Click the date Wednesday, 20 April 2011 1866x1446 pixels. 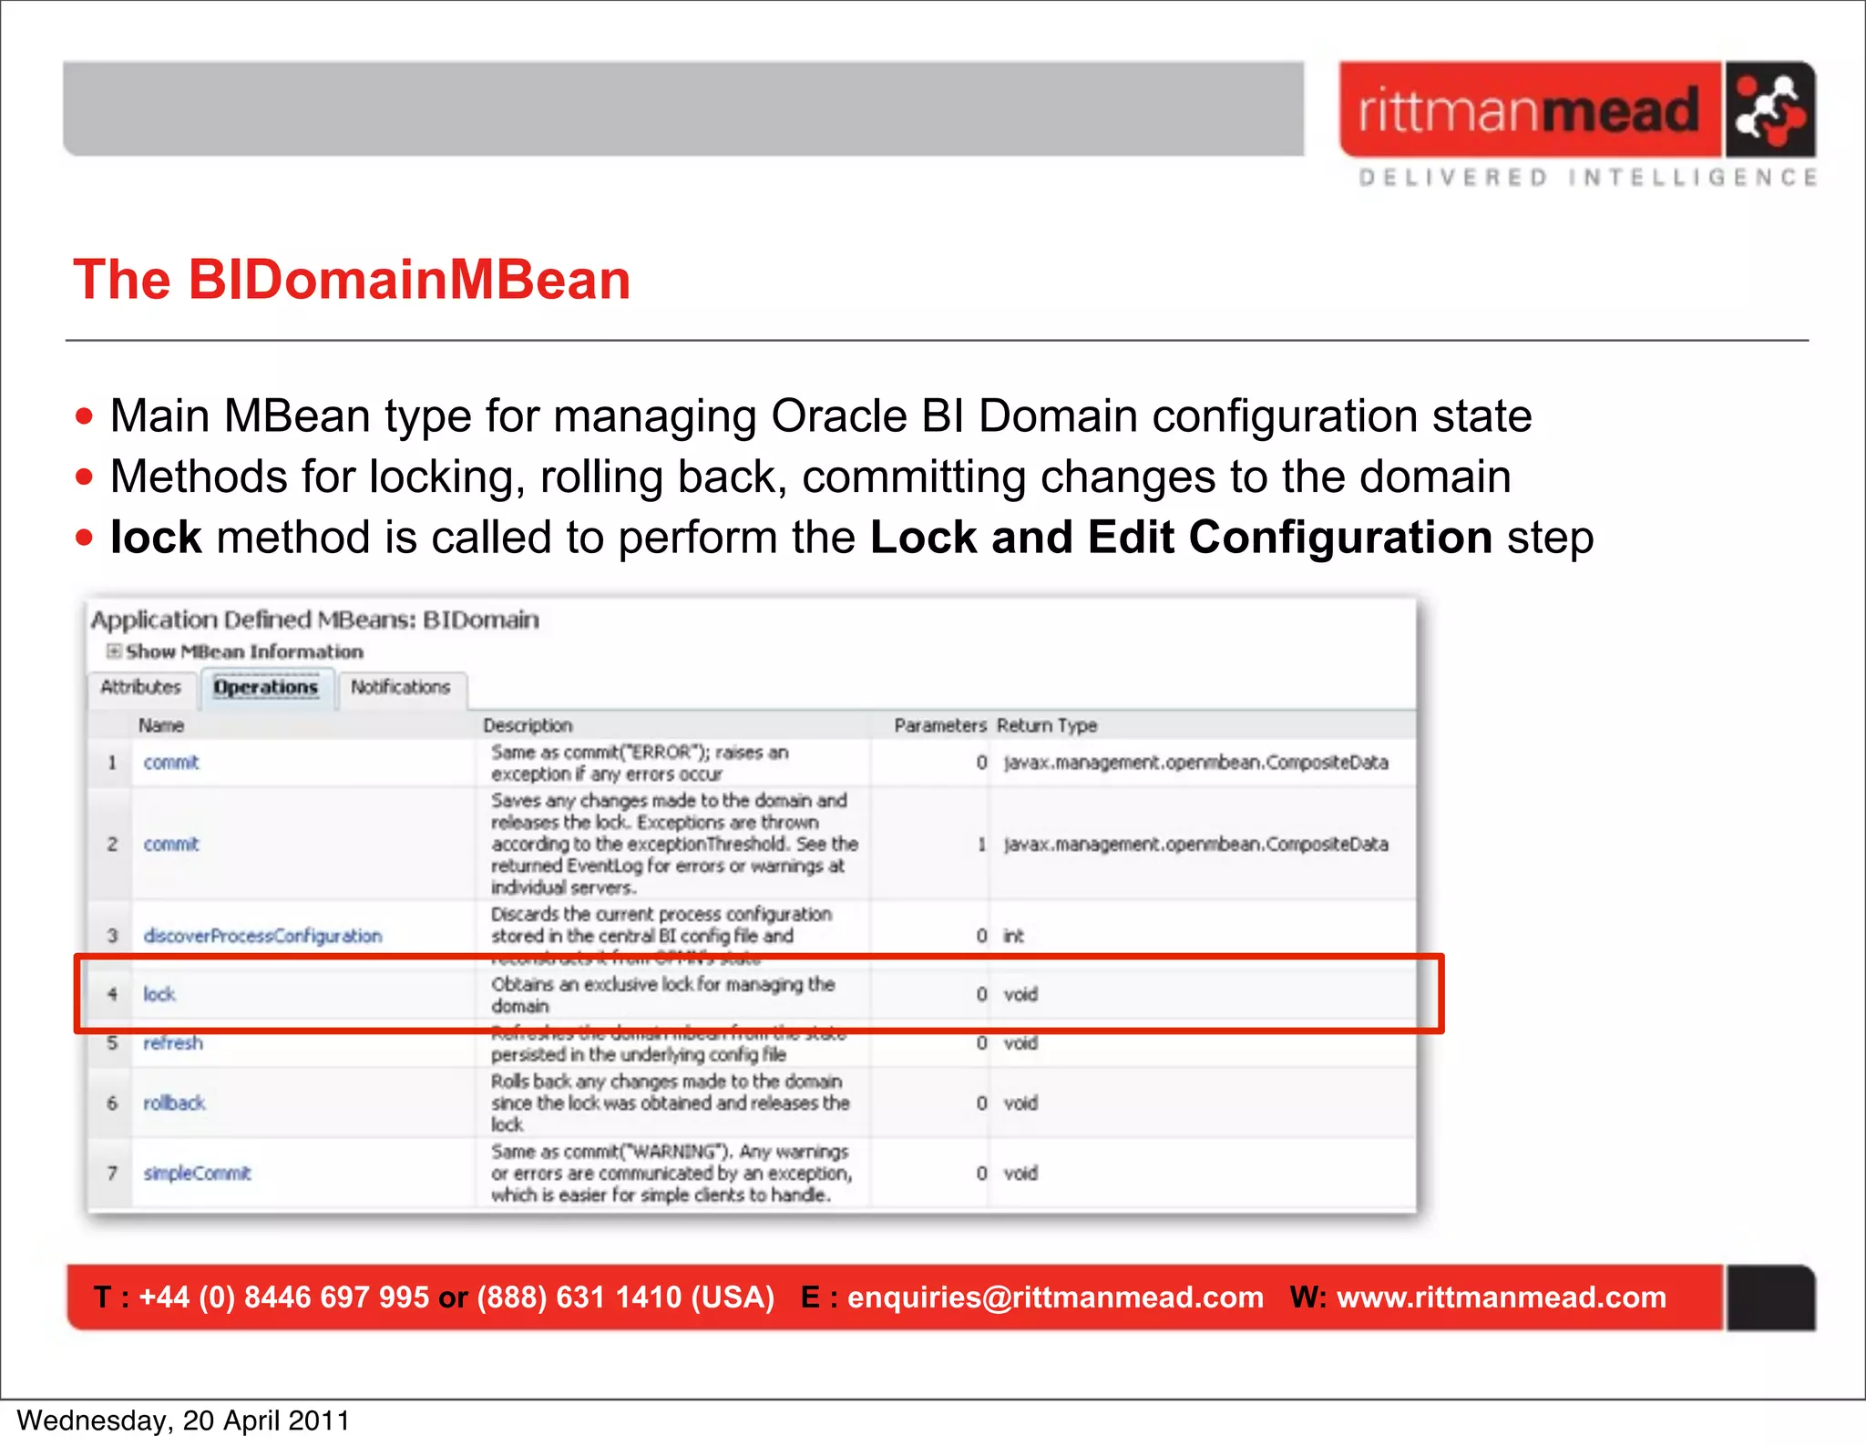[183, 1420]
